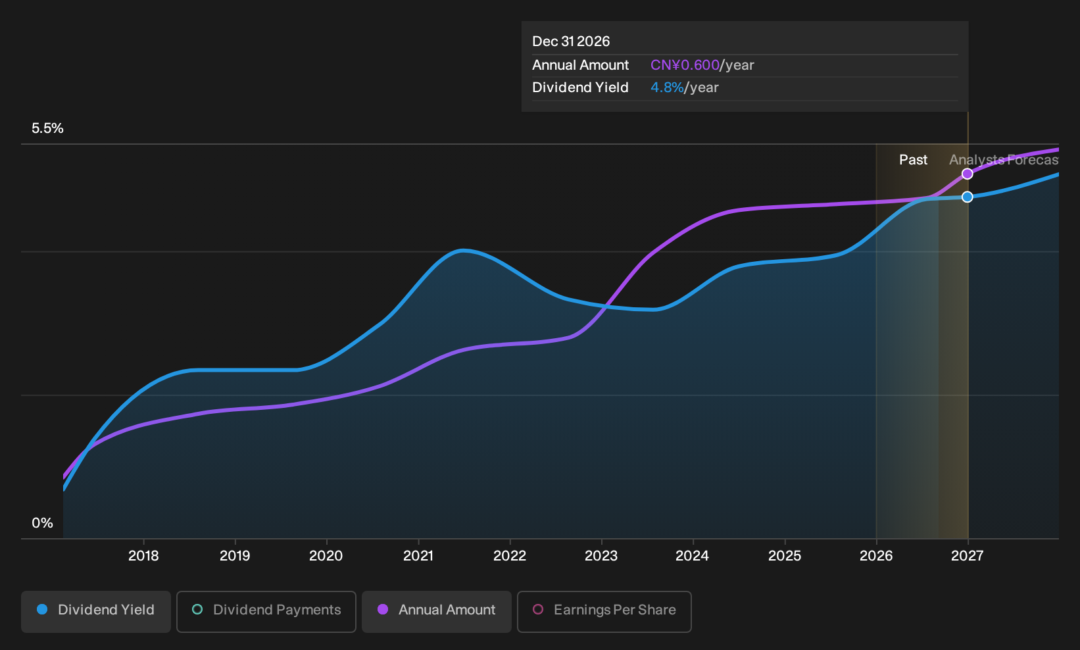Toggle the Annual Amount legend button

click(x=437, y=611)
